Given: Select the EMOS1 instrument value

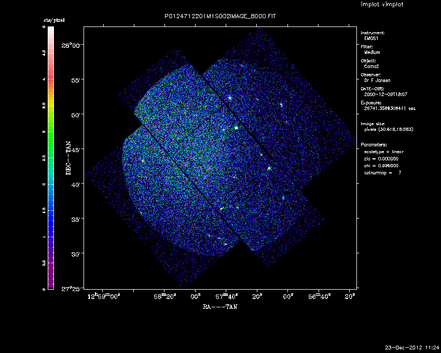Looking at the screenshot, I should 371,38.
